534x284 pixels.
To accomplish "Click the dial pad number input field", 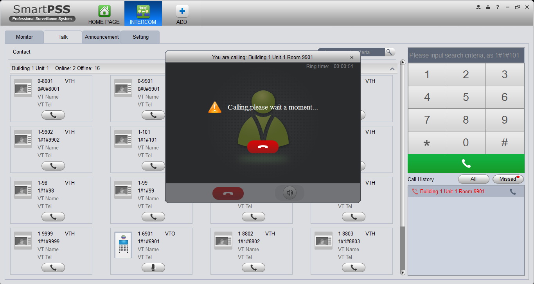I will point(466,56).
